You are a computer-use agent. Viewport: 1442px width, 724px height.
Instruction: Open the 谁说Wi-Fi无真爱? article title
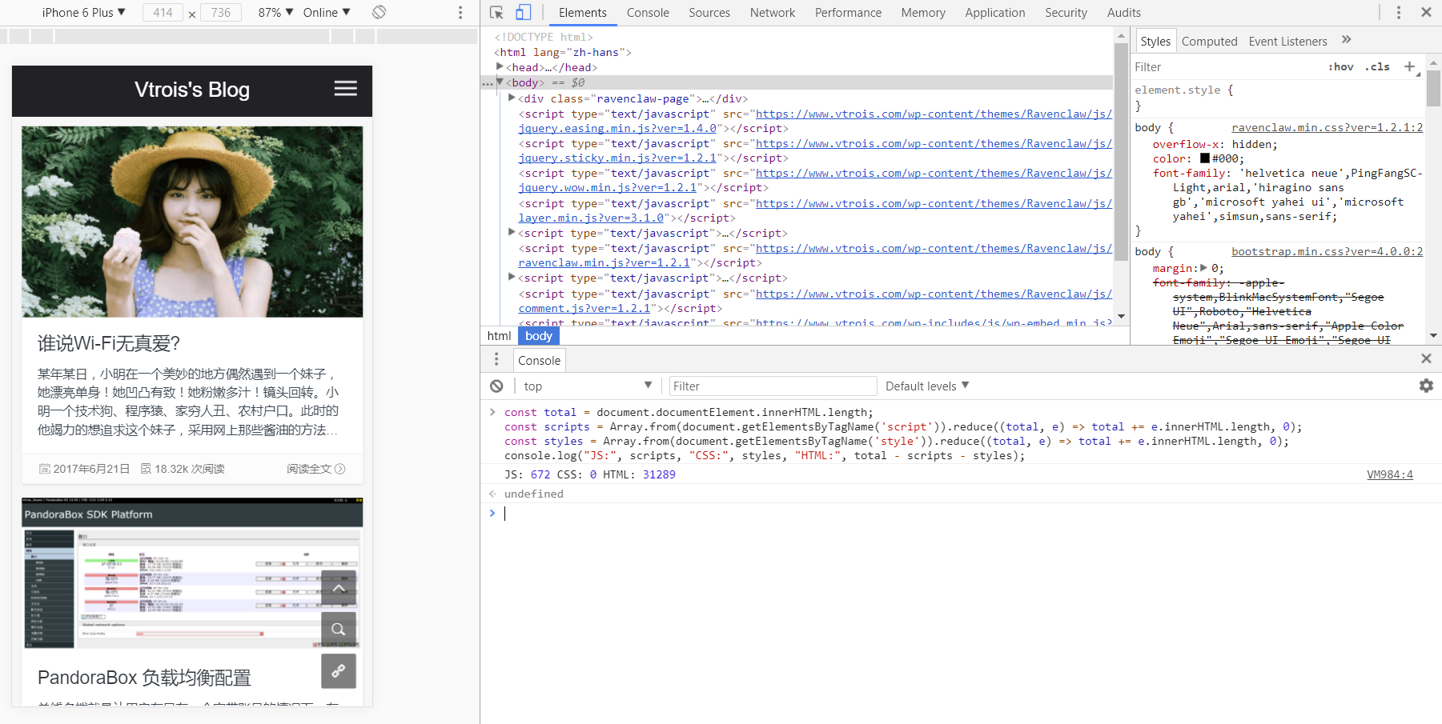click(109, 343)
